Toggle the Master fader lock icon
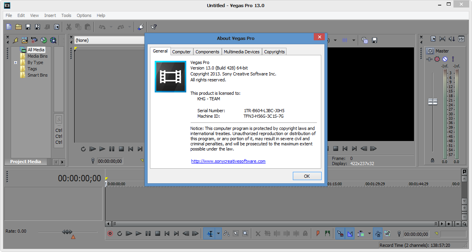Image resolution: width=472 pixels, height=252 pixels. 433,160
